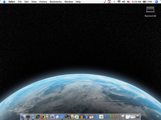Image resolution: width=161 pixels, height=120 pixels.
Task: Open the Bluetooth status menu
Action: point(114,2)
